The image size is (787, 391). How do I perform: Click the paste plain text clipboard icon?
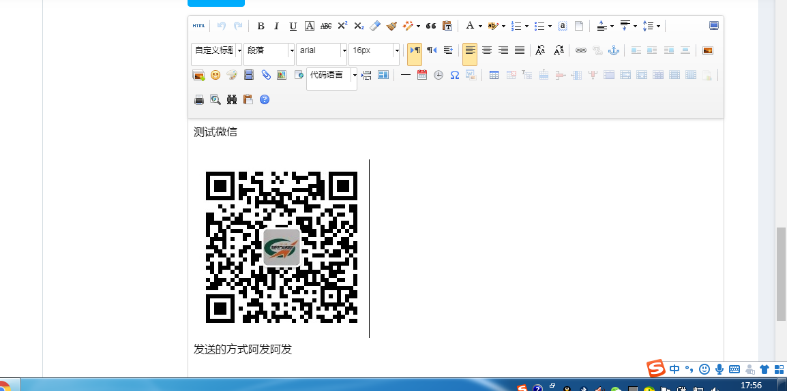447,26
